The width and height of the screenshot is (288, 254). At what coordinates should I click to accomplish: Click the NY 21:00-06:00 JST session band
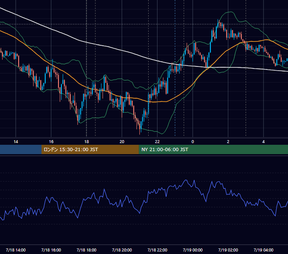point(213,149)
